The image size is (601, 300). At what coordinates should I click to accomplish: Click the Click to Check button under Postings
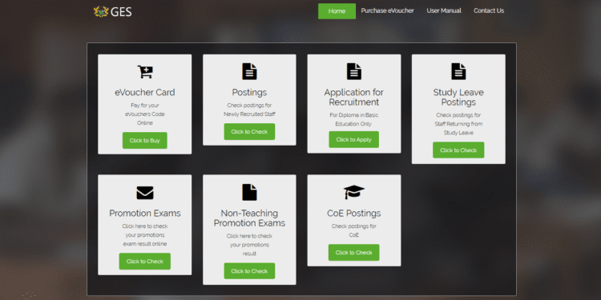[249, 132]
